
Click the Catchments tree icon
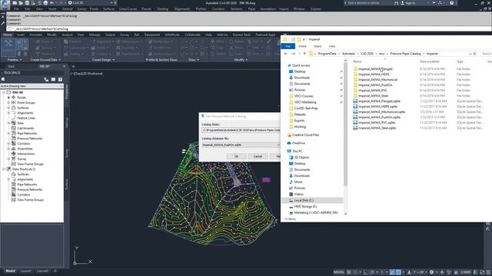tap(14, 128)
